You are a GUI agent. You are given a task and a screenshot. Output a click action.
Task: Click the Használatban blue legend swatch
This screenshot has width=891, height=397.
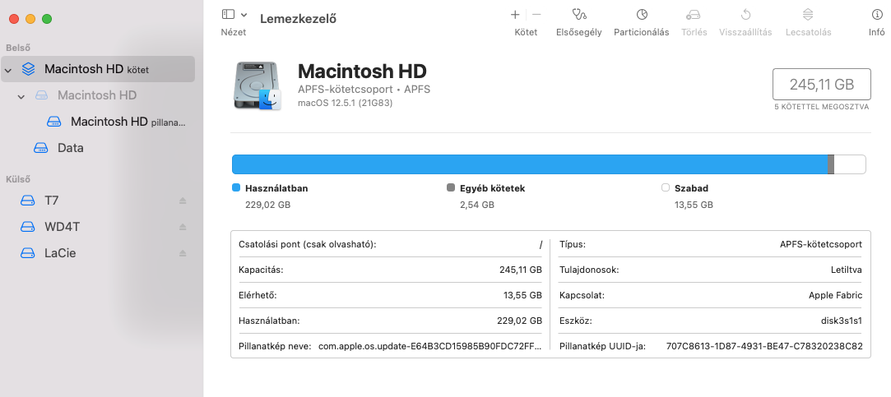click(236, 187)
